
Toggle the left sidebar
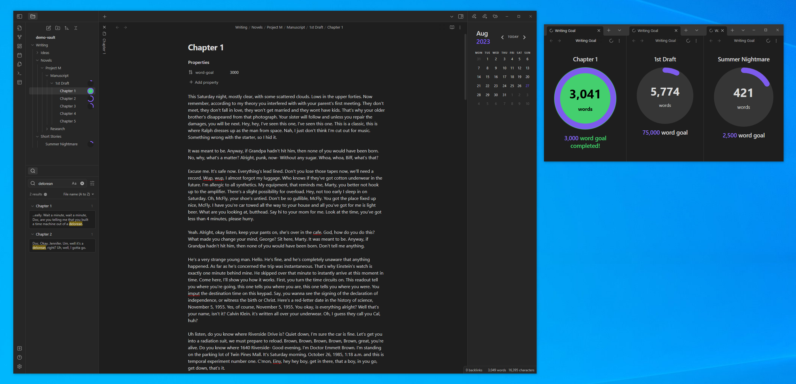pos(20,16)
